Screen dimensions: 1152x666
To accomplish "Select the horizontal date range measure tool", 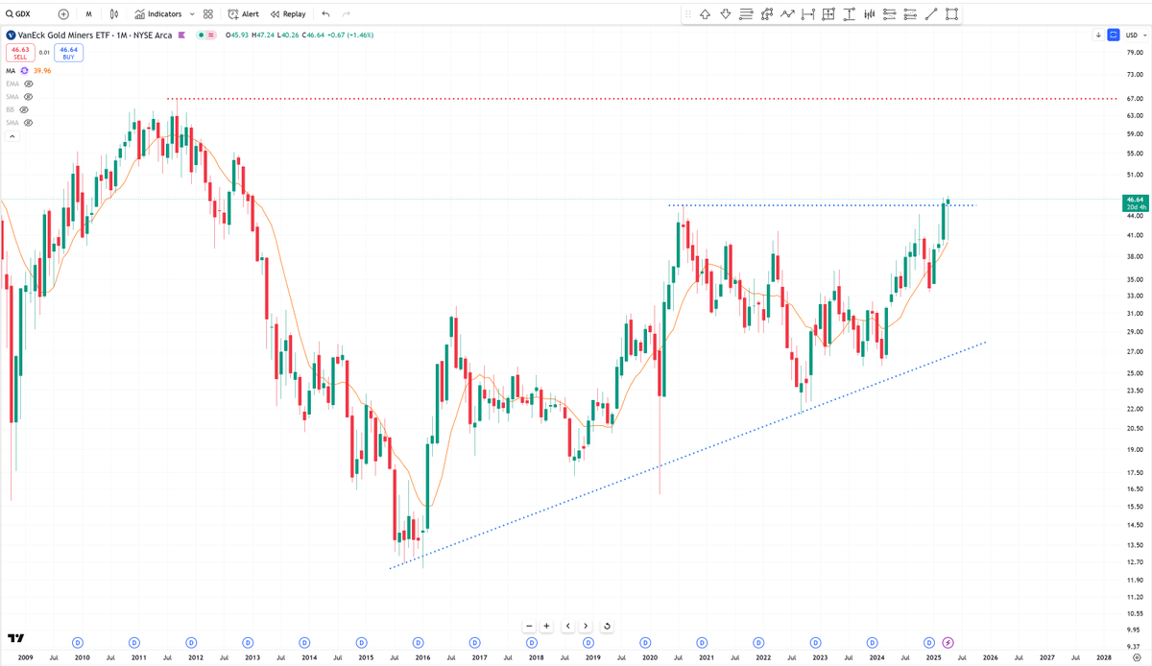I will point(808,14).
